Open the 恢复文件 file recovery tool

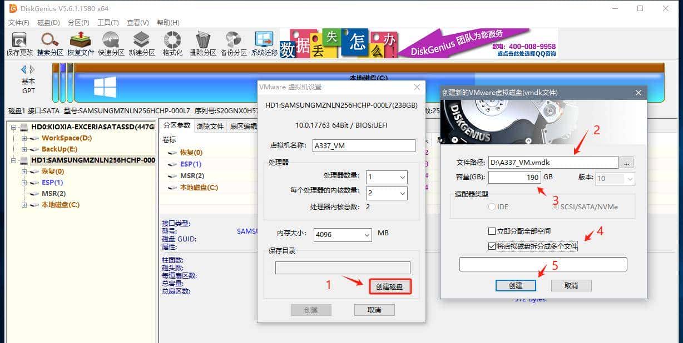tap(80, 43)
